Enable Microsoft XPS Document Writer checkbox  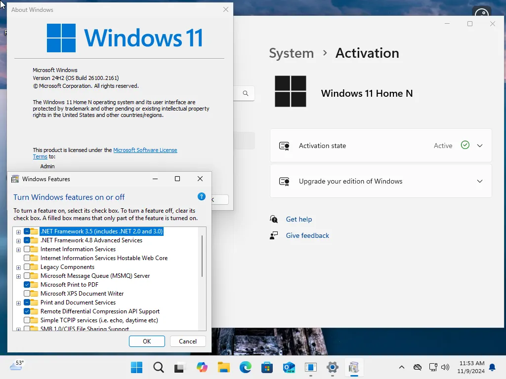27,294
